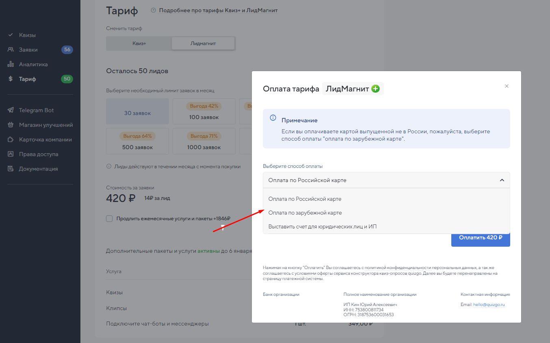Click the Документация sidebar icon
This screenshot has width=550, height=343.
click(x=11, y=169)
